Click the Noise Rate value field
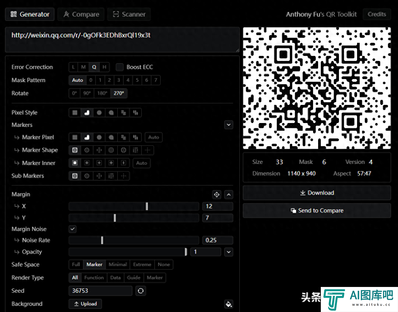 (217, 240)
